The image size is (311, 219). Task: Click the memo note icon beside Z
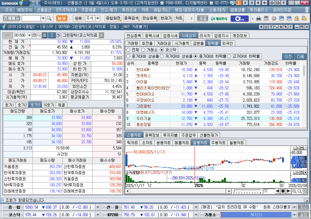(x=58, y=35)
